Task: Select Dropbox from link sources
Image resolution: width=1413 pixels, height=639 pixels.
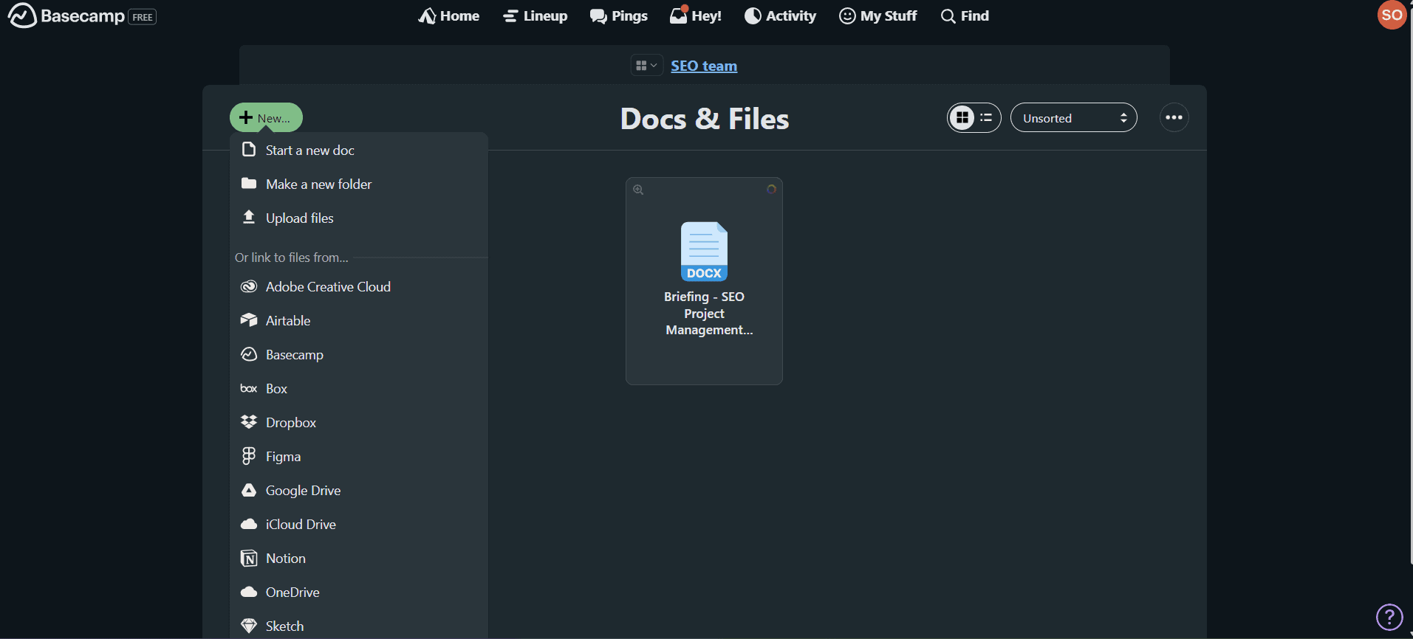Action: click(290, 423)
